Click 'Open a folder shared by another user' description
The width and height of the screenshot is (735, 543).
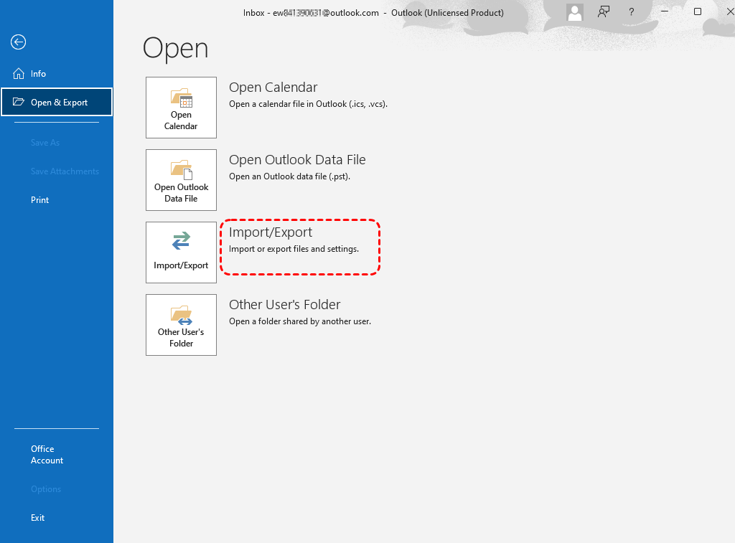click(x=300, y=321)
